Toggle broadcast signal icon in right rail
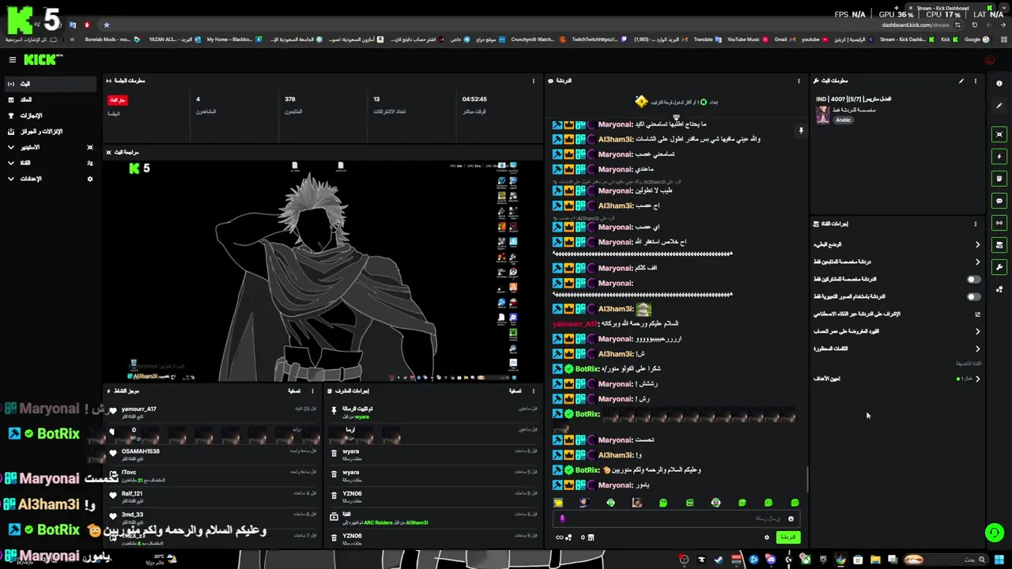 point(999,223)
